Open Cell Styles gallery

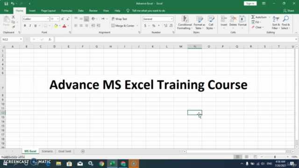coord(211,23)
